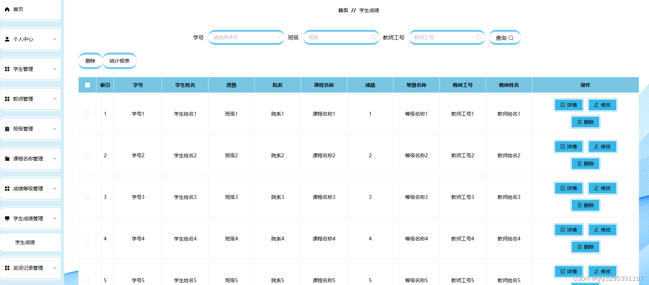Edit row 学号2 with 修改
649x285 pixels.
tap(602, 147)
